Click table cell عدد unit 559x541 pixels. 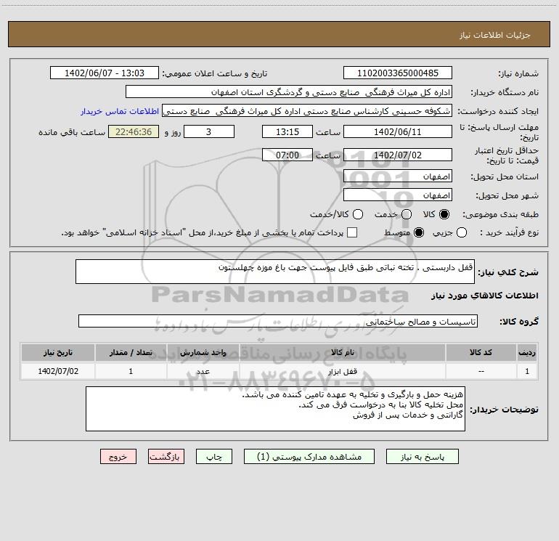pos(203,371)
